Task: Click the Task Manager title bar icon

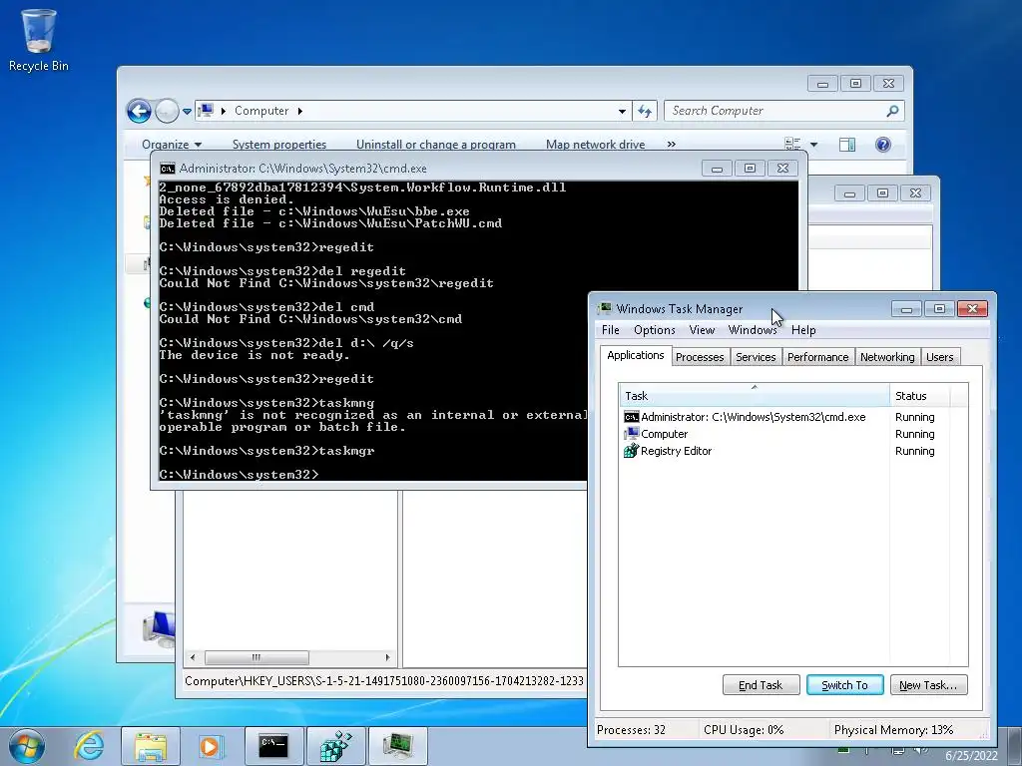Action: [605, 309]
